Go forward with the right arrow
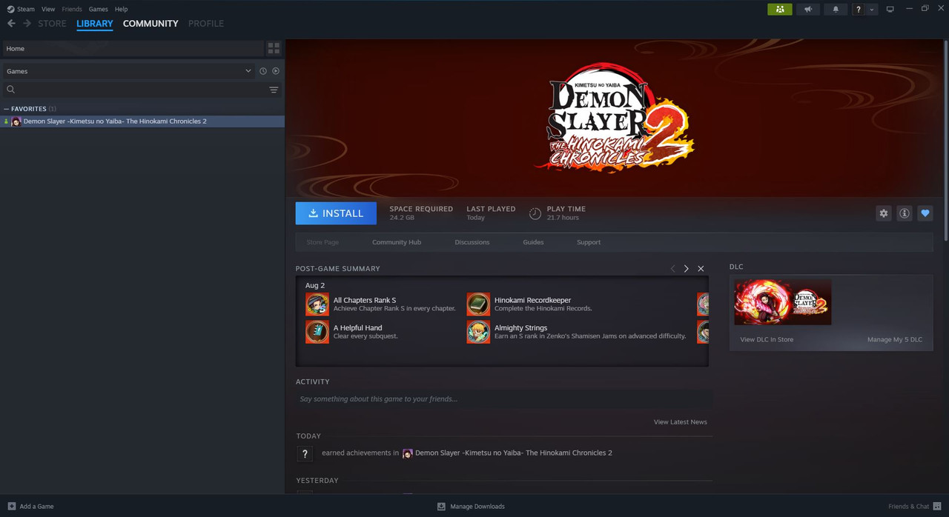This screenshot has height=517, width=949. 27,24
